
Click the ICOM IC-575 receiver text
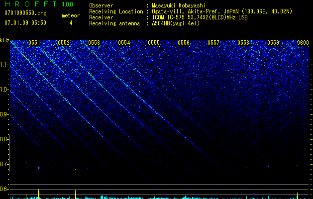coord(200,17)
